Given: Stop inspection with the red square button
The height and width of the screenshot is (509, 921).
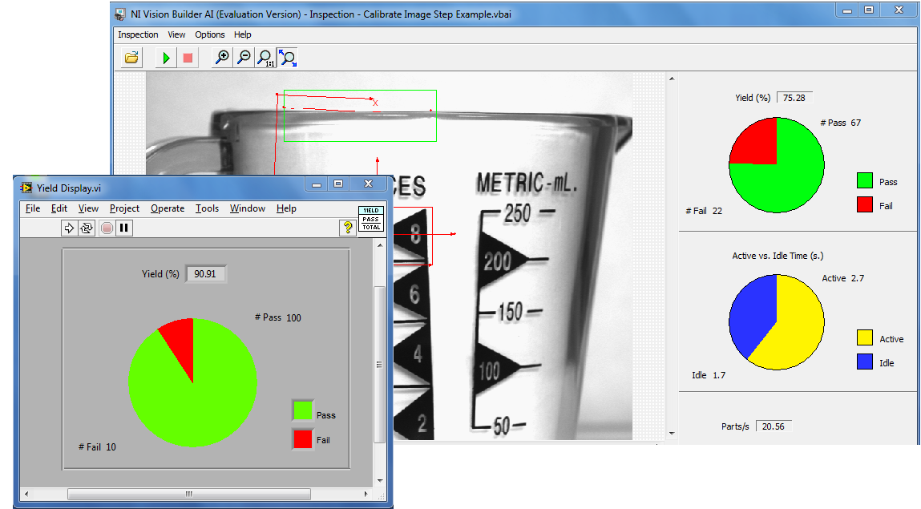Looking at the screenshot, I should click(x=188, y=58).
